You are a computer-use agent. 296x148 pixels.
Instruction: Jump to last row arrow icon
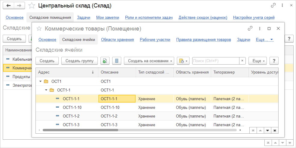pyautogui.click(x=275, y=130)
